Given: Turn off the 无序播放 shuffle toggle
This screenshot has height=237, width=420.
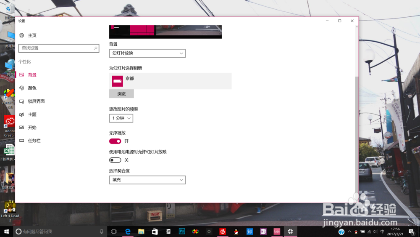Looking at the screenshot, I should tap(115, 141).
